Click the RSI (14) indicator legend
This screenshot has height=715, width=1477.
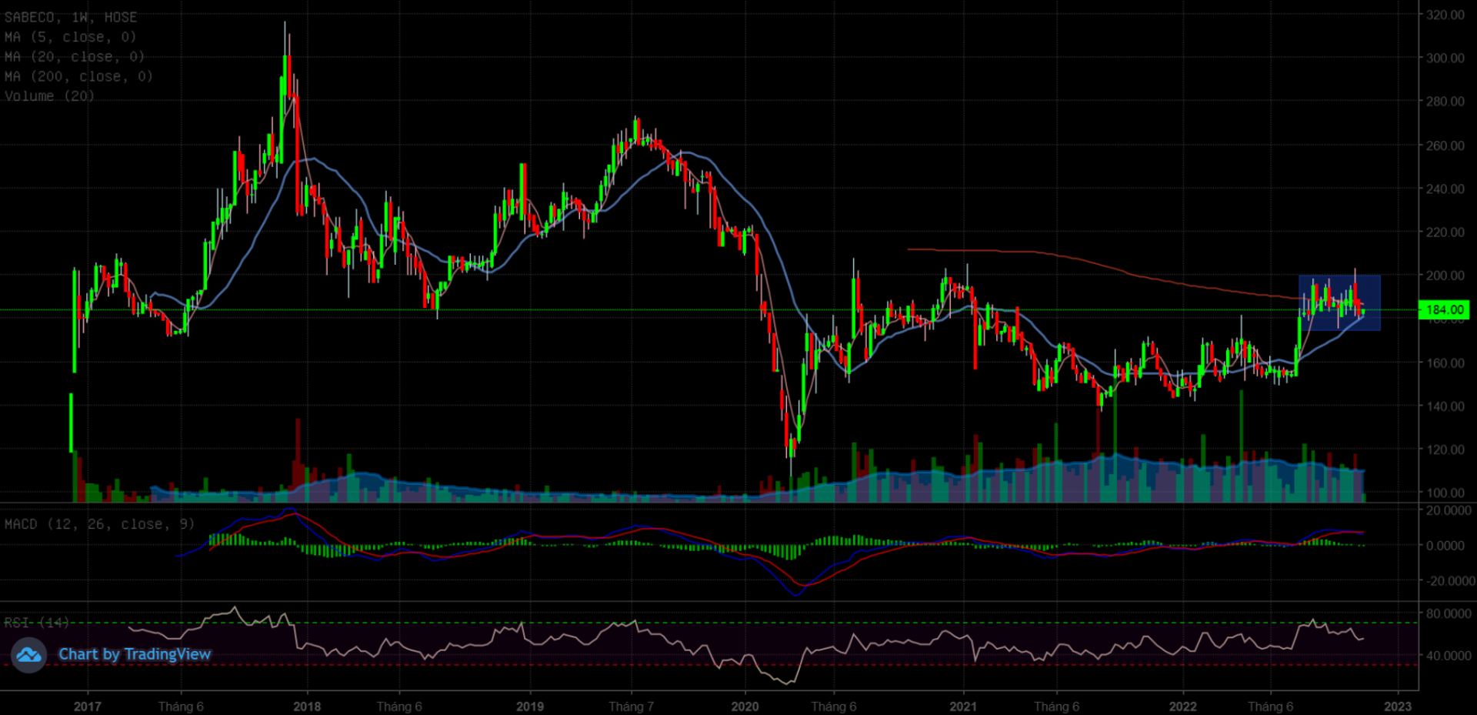[36, 622]
